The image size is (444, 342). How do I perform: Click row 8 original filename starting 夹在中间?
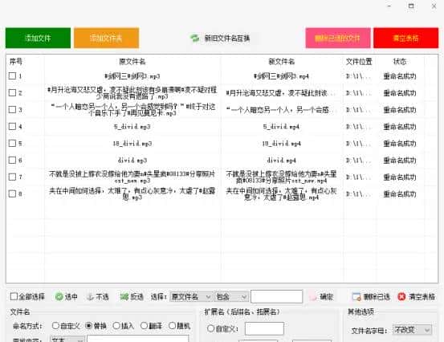(132, 194)
